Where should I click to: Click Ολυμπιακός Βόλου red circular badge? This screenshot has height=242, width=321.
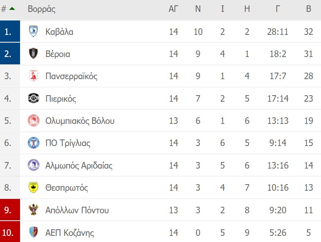pos(34,121)
